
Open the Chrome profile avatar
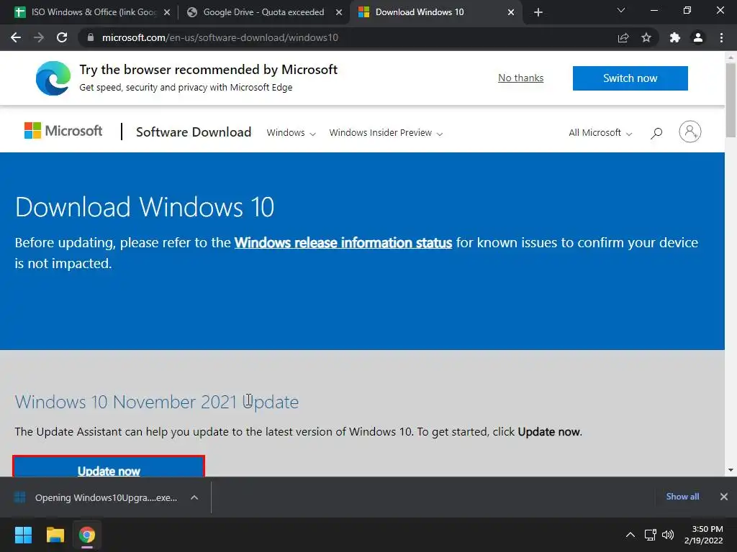tap(698, 37)
